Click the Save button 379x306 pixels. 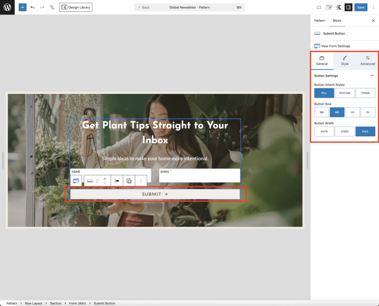click(x=360, y=7)
